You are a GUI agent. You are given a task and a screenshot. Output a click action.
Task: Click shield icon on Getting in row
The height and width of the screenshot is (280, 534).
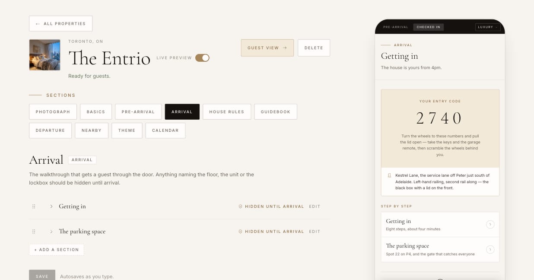pyautogui.click(x=240, y=207)
